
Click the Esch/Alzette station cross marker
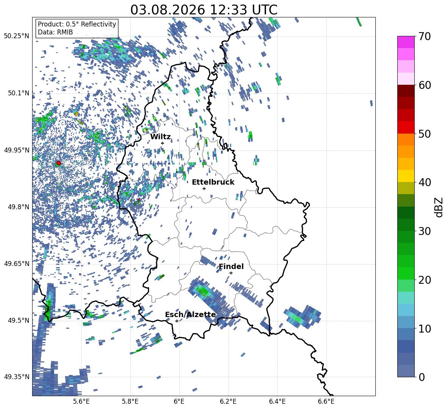177,321
